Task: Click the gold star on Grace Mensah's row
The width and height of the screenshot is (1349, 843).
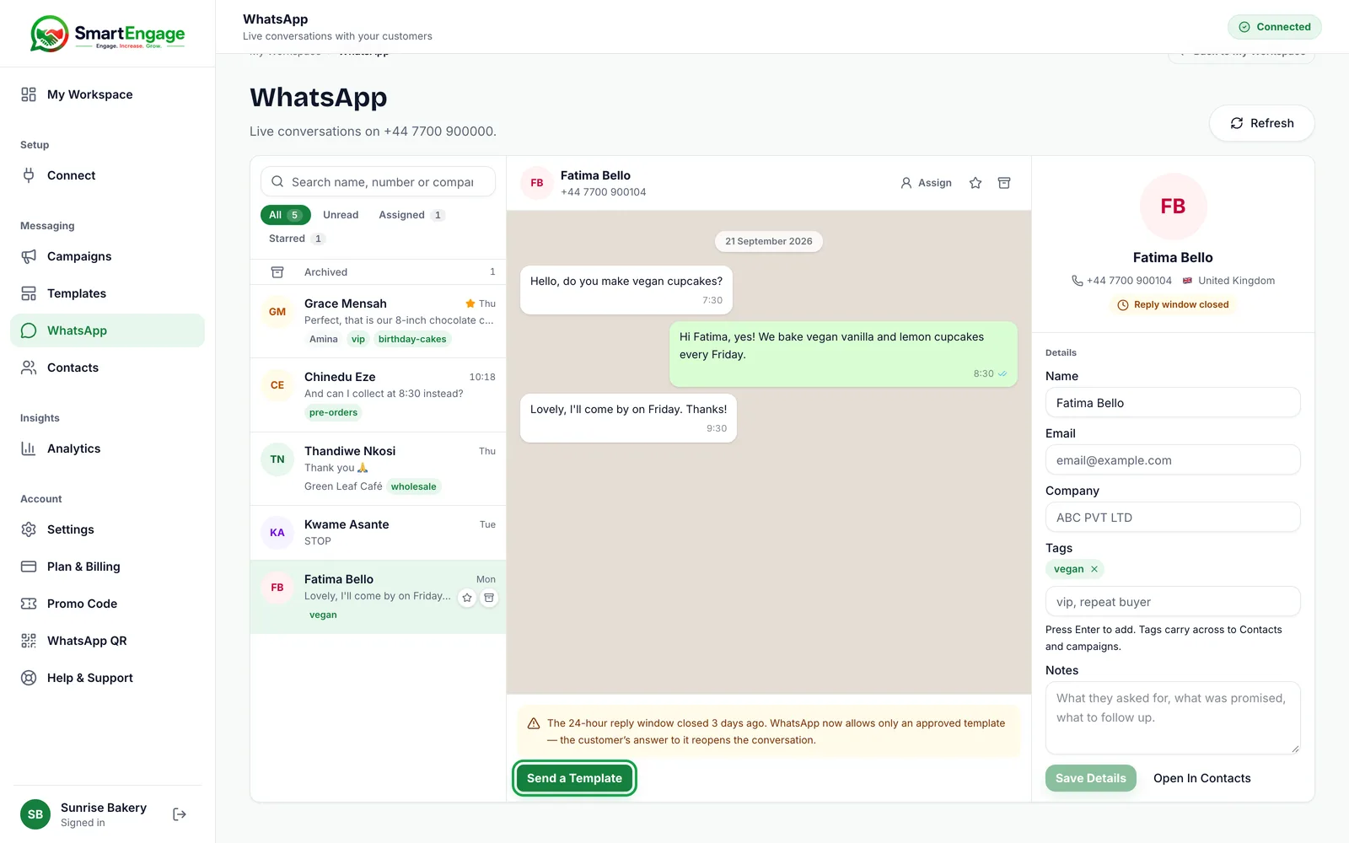Action: tap(470, 303)
